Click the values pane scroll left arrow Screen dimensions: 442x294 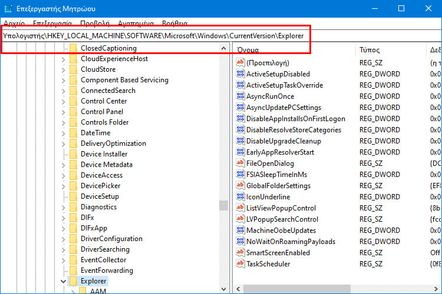239,289
